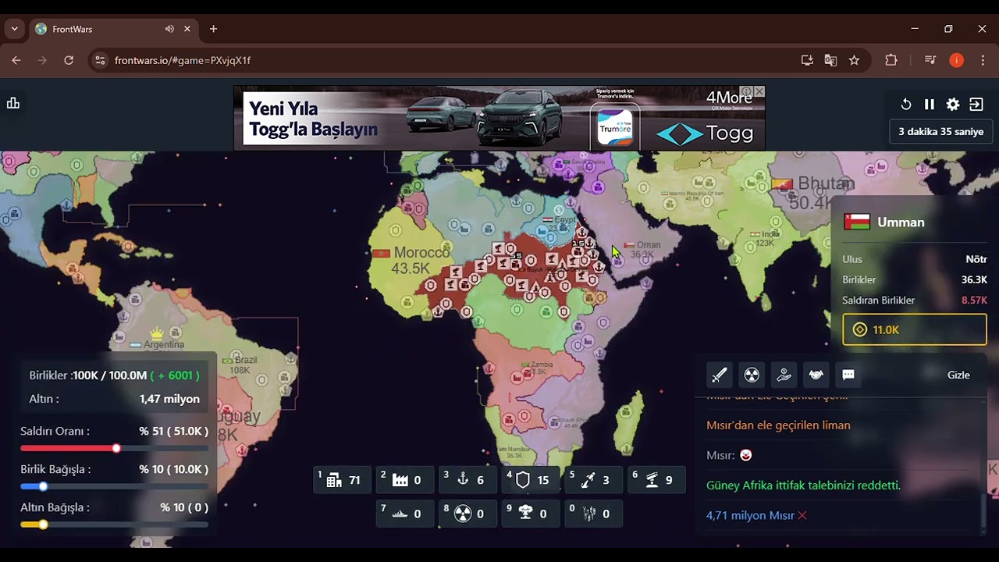The image size is (999, 562).
Task: Click the '4,71 milyon Mısır' attack entry
Action: point(750,515)
